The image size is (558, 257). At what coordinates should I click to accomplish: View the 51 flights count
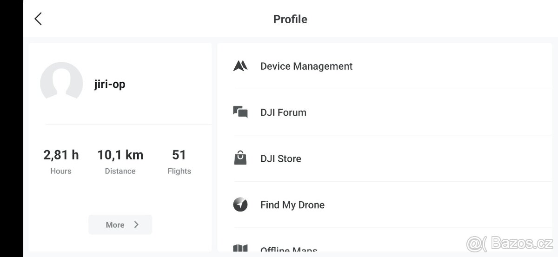click(x=179, y=155)
